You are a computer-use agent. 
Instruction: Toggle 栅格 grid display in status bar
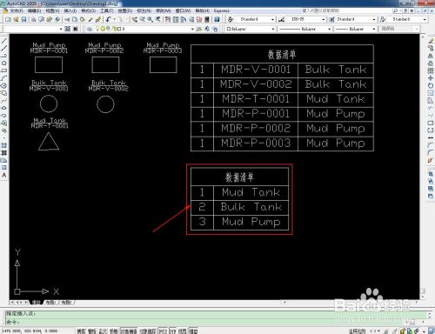coord(91,331)
